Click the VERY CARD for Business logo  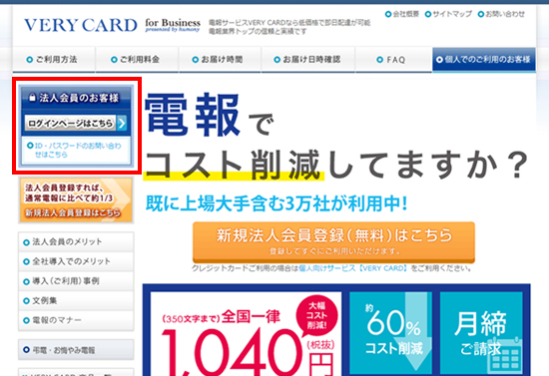(x=112, y=25)
